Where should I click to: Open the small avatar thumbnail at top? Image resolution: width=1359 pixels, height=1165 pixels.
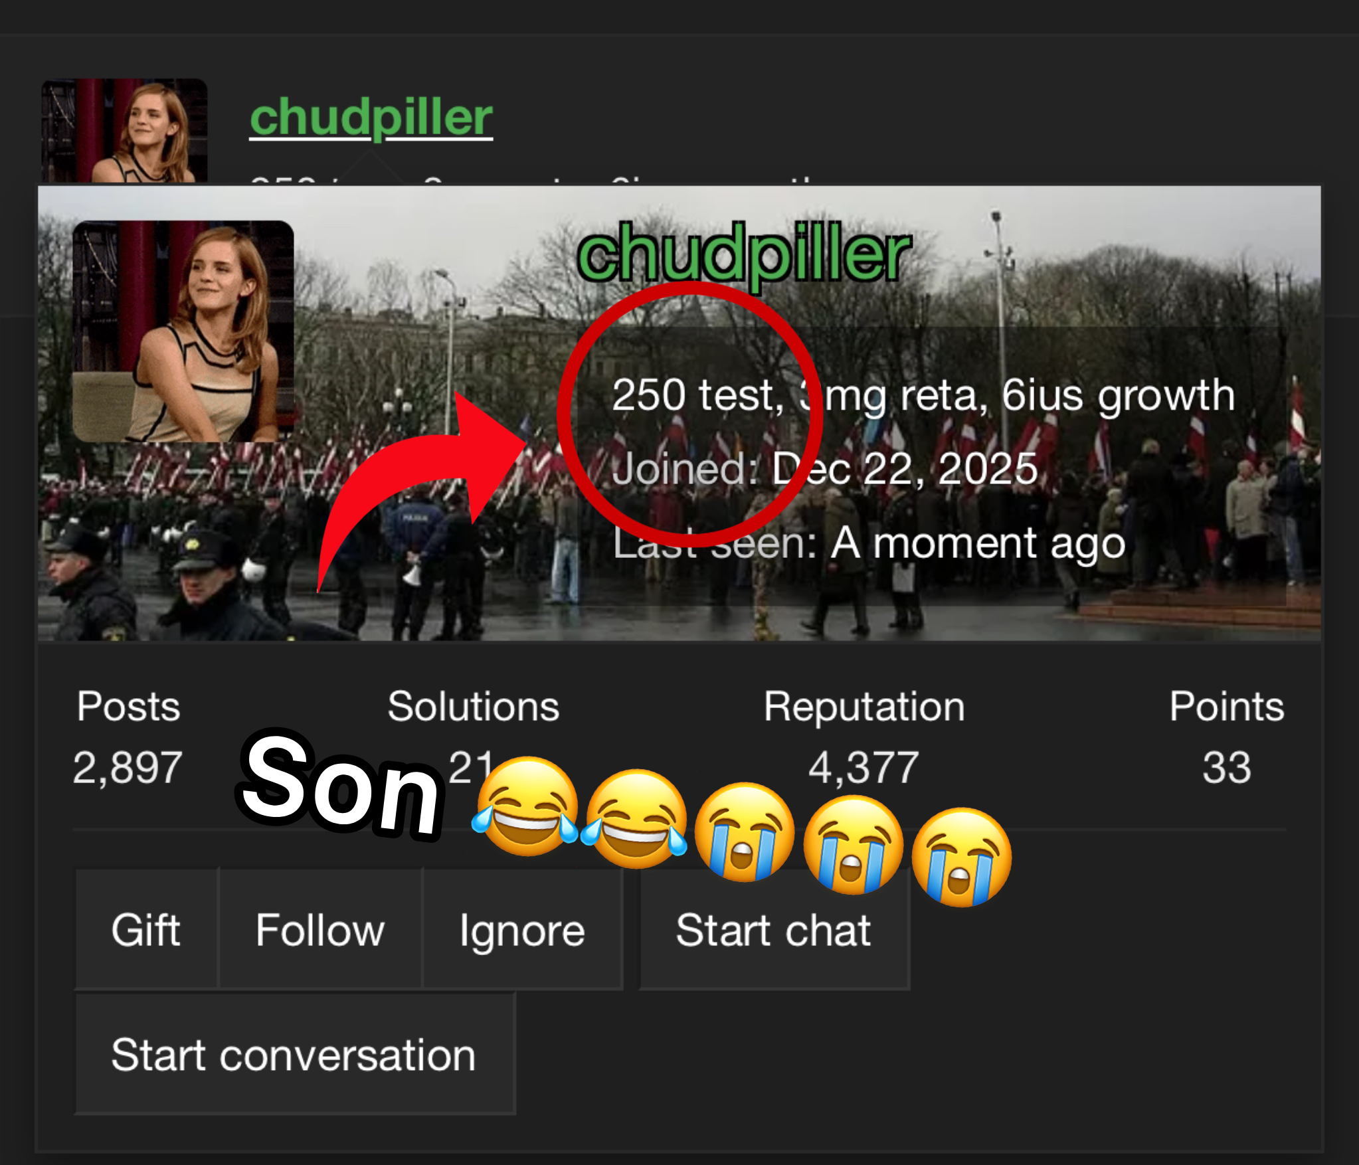click(124, 131)
